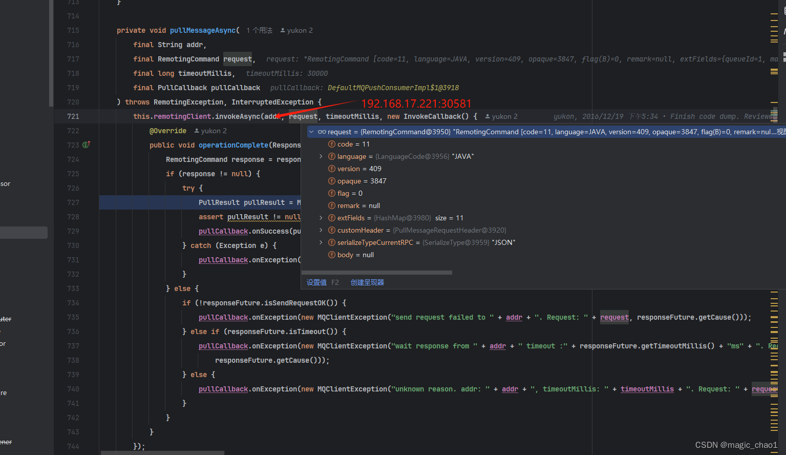
Task: Click the underlined request on line 735
Action: coord(614,317)
